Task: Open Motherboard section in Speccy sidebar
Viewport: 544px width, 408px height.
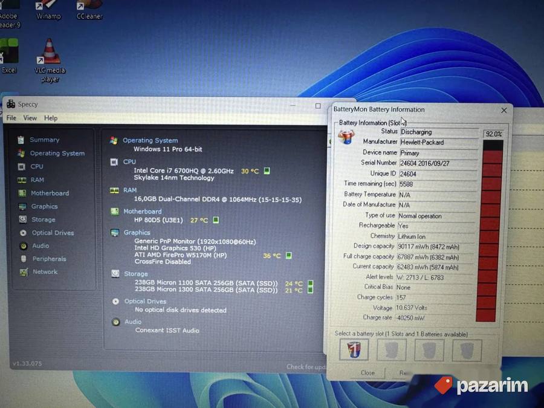Action: 50,193
